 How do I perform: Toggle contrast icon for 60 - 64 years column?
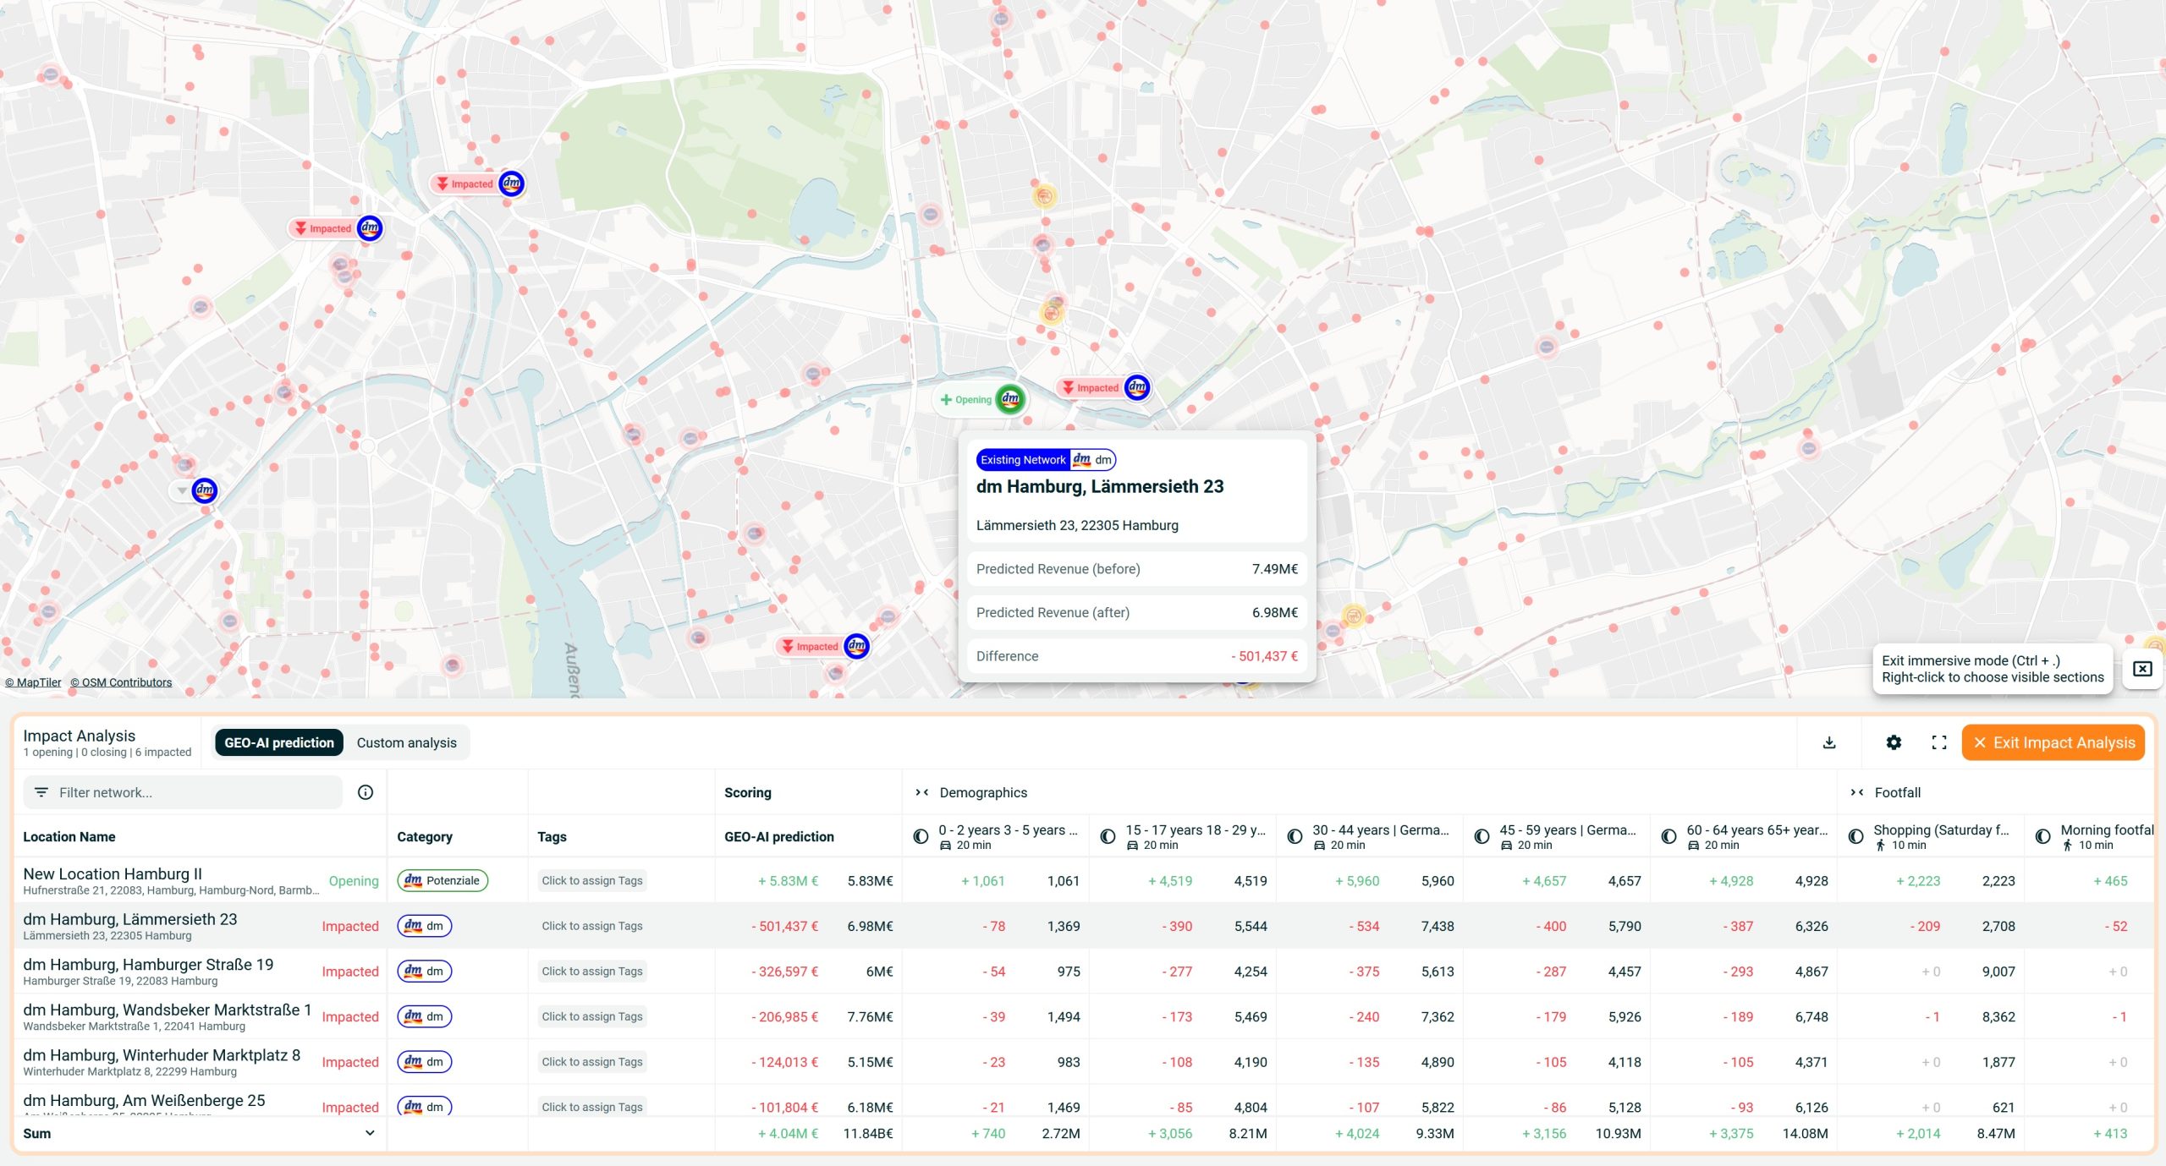coord(1668,836)
